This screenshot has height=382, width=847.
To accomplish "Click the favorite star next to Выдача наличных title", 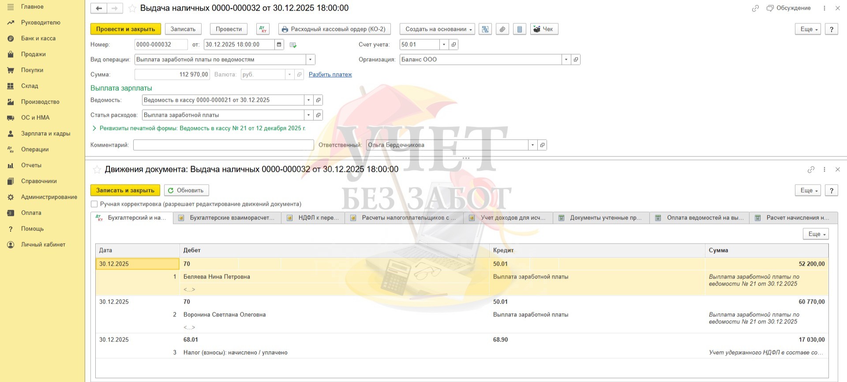I will [132, 8].
